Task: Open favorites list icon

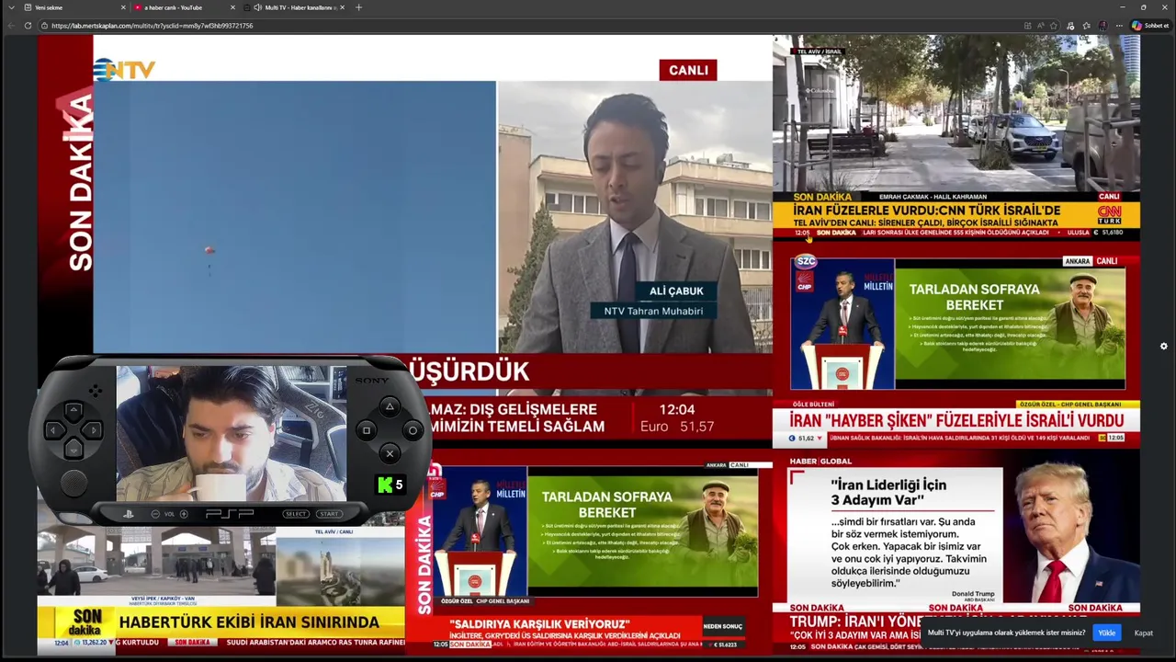Action: tap(1086, 26)
